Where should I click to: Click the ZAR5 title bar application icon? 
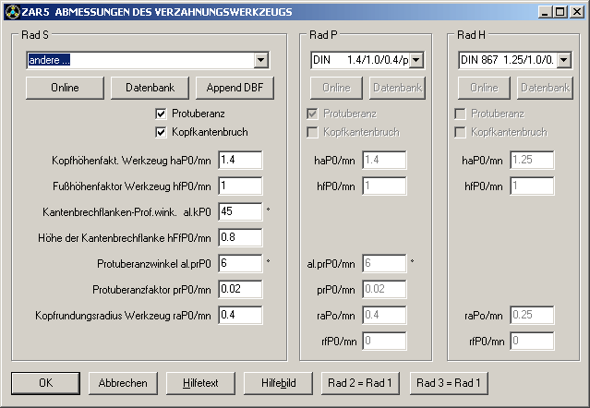click(10, 11)
